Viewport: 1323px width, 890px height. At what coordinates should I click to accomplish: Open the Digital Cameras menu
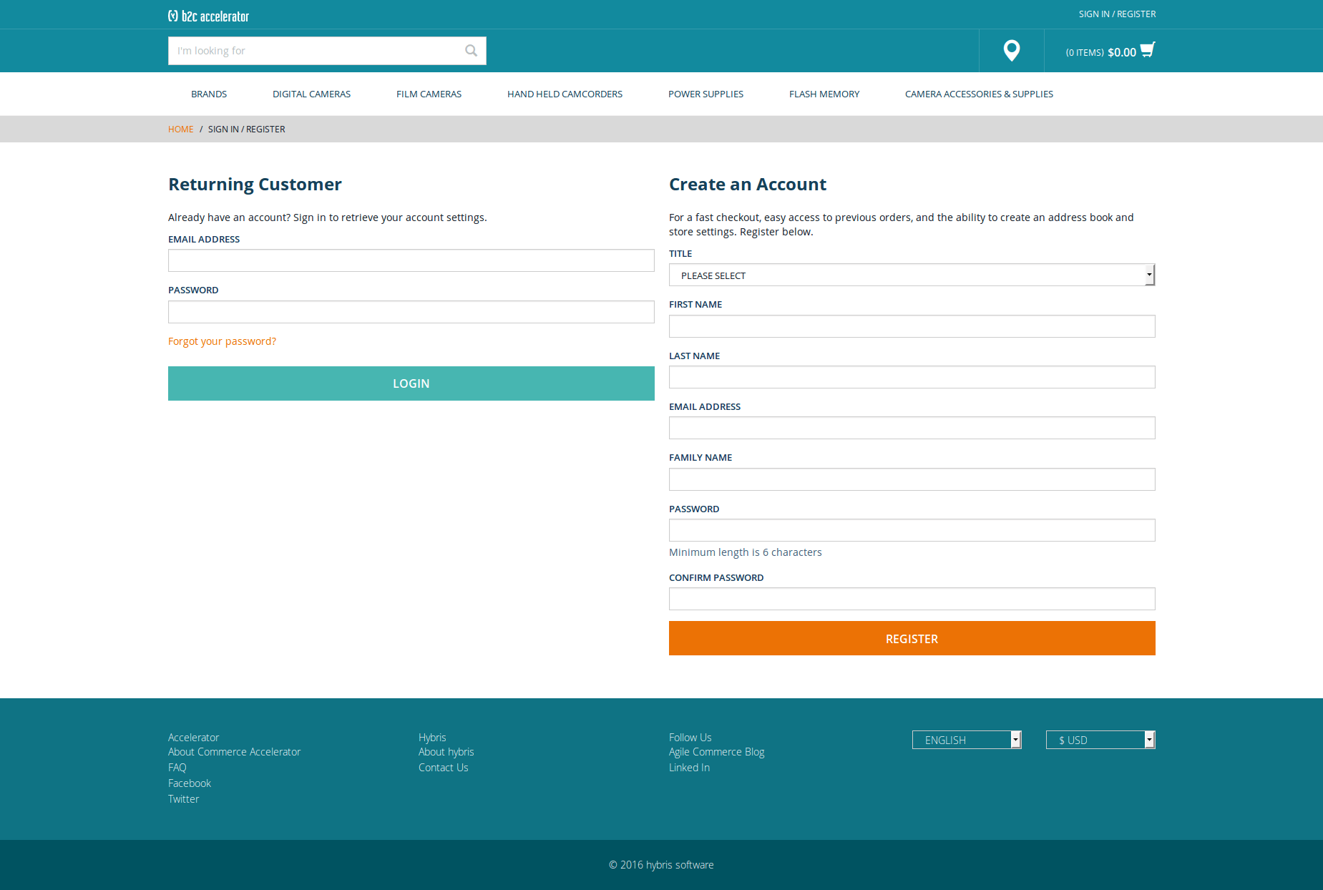click(x=311, y=94)
